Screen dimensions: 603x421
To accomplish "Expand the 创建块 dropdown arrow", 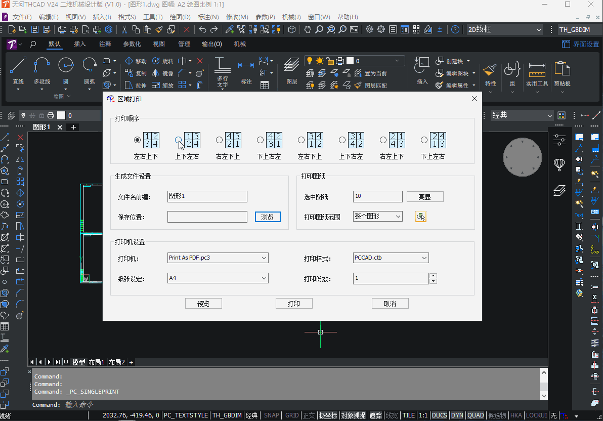I will pos(468,61).
